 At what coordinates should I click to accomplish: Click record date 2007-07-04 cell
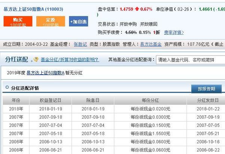click(x=51, y=125)
